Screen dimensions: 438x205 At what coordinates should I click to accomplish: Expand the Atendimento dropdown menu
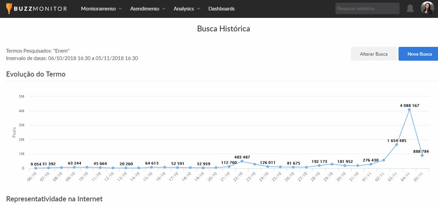coord(148,9)
